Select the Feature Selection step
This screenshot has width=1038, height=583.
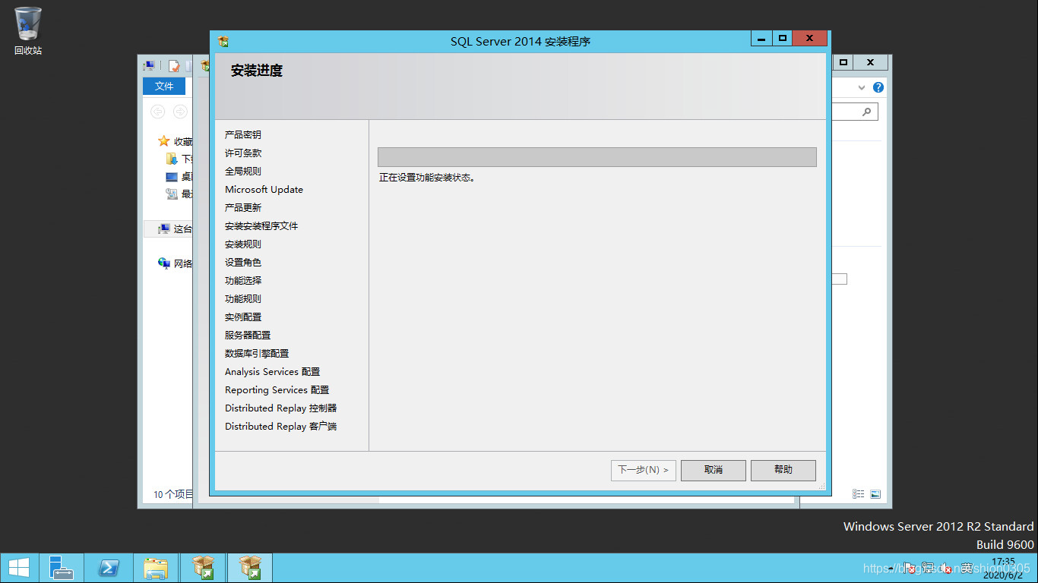243,280
